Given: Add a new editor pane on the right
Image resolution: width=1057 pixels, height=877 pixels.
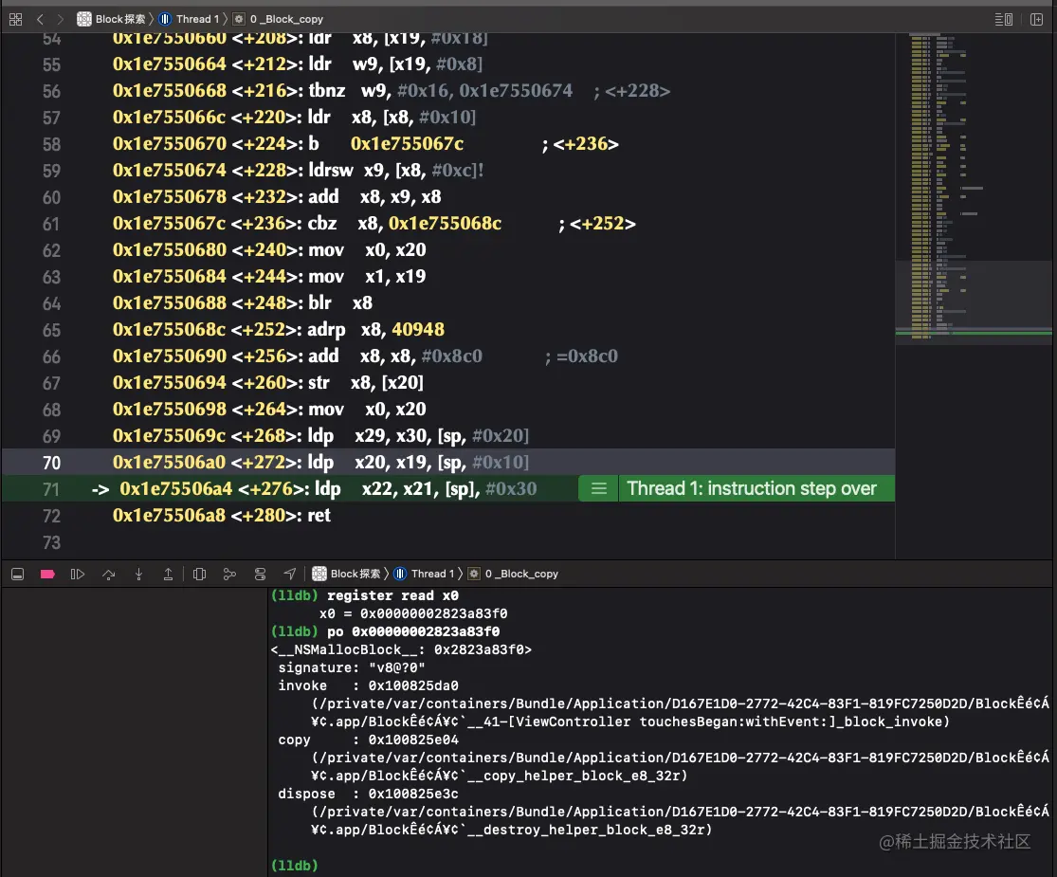Looking at the screenshot, I should pos(1037,19).
